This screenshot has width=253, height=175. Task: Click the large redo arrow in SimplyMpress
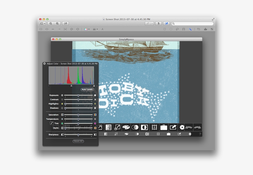197,127
